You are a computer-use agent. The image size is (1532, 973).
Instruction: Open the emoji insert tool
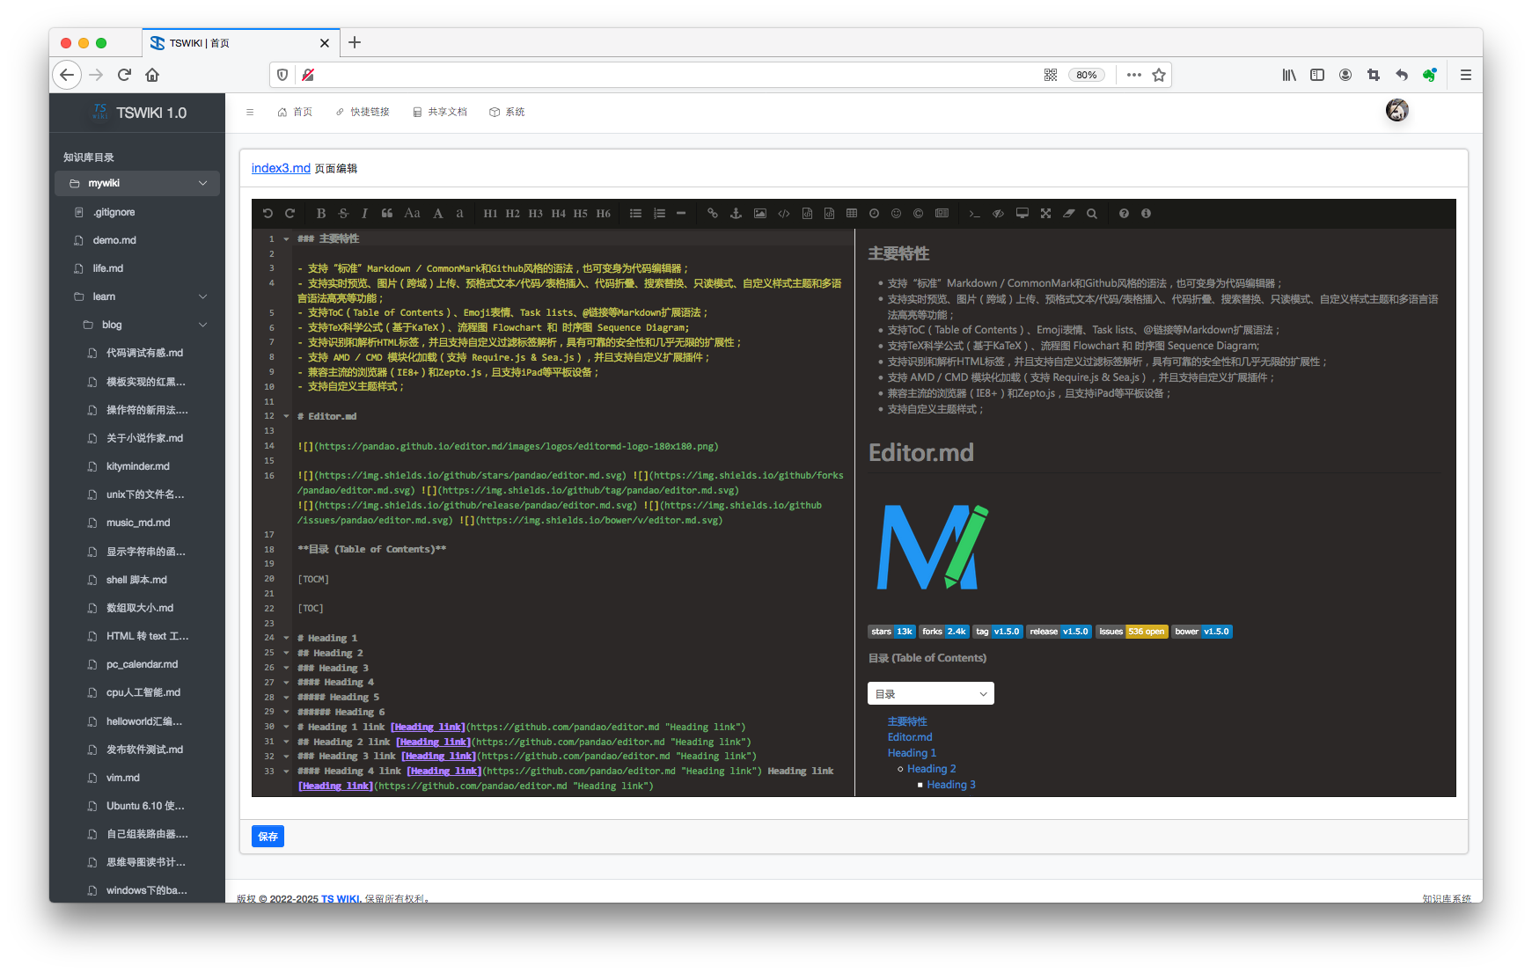click(x=896, y=213)
